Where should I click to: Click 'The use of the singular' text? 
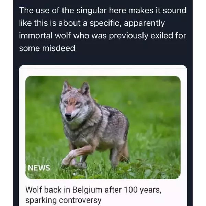click(x=63, y=11)
